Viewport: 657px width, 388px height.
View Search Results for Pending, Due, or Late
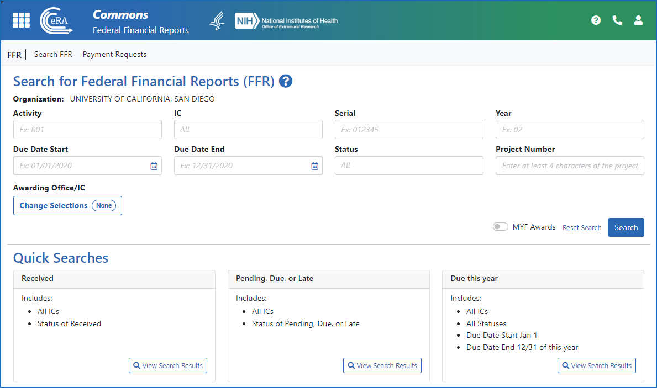[x=382, y=365]
